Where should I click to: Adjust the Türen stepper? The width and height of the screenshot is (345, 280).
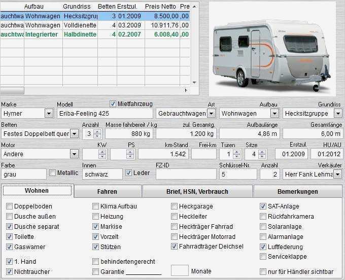[x=236, y=154]
